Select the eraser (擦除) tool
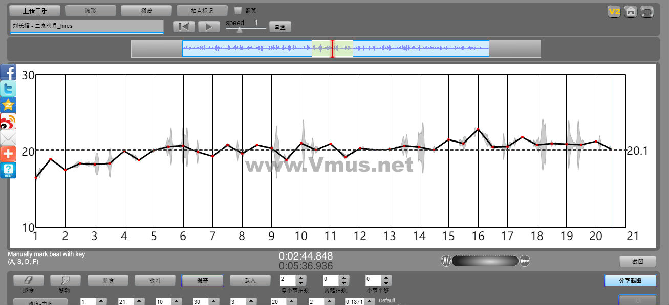 (28, 280)
